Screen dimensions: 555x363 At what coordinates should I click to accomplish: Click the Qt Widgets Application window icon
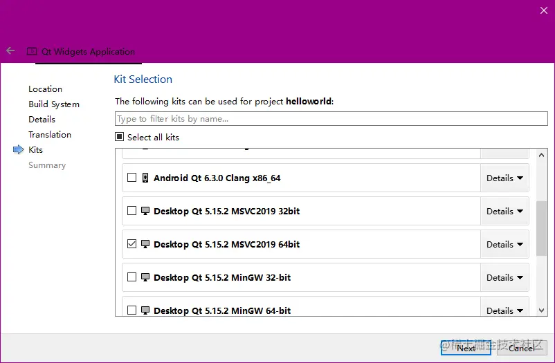(32, 51)
